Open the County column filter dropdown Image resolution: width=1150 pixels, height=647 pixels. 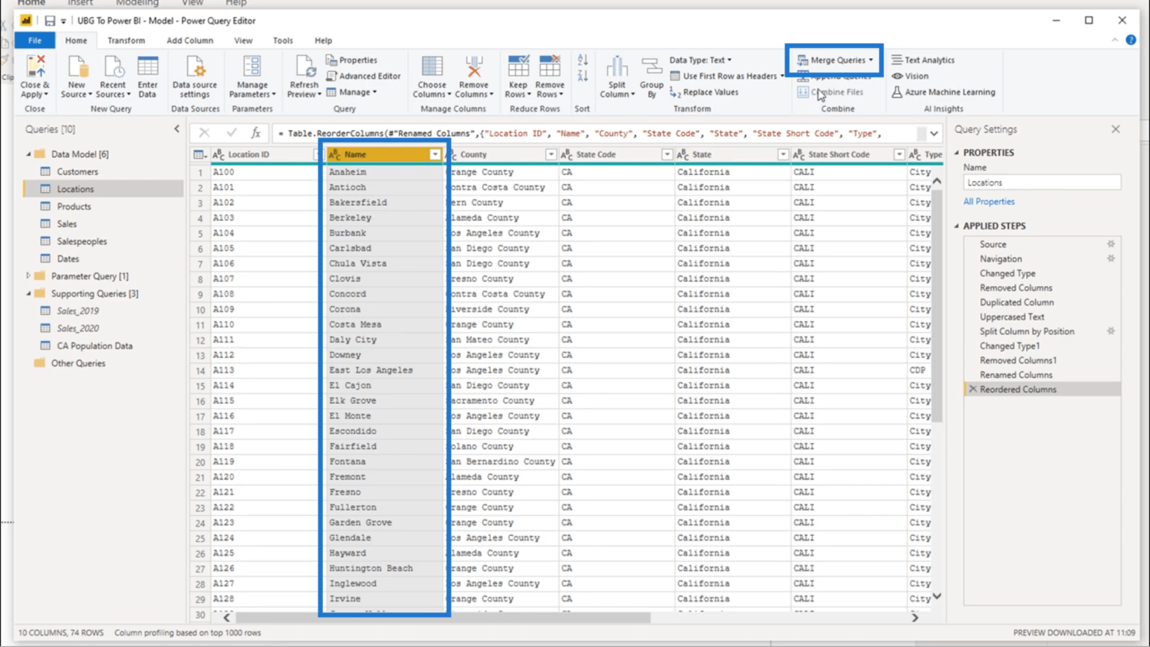point(550,155)
